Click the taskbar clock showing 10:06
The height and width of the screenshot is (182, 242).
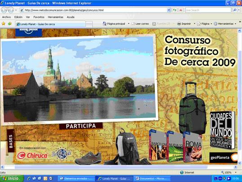point(235,178)
